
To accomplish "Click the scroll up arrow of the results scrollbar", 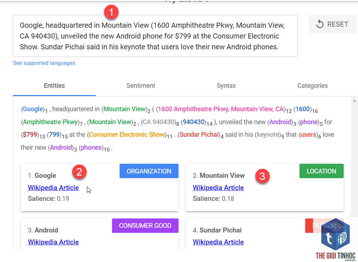I will point(354,100).
